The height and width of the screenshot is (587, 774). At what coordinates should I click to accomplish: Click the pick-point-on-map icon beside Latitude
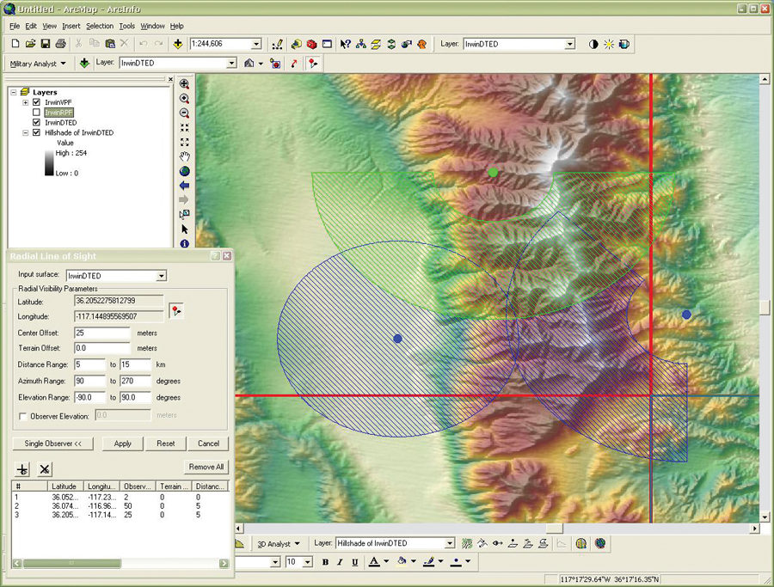176,310
